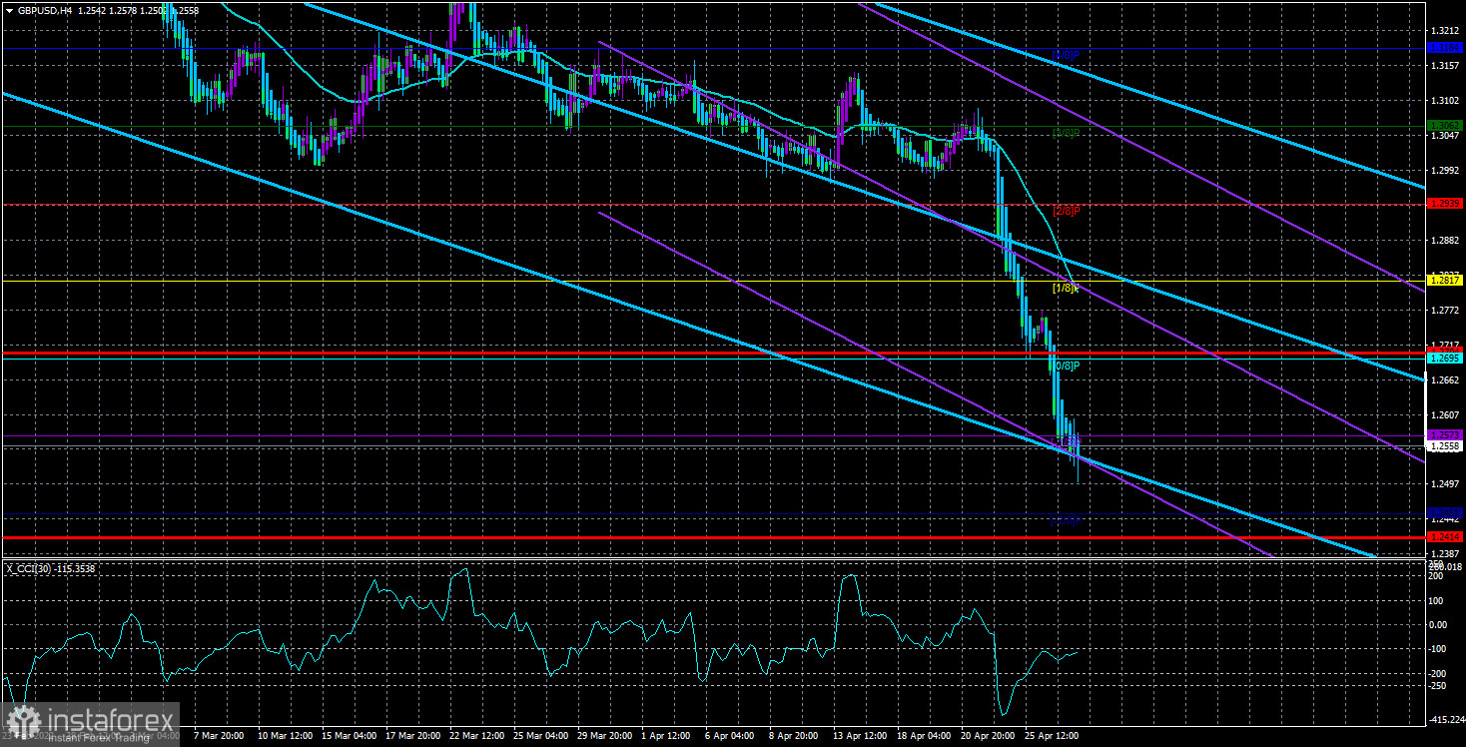Click the 1.2387 price scale value
The image size is (1466, 747).
(1443, 554)
